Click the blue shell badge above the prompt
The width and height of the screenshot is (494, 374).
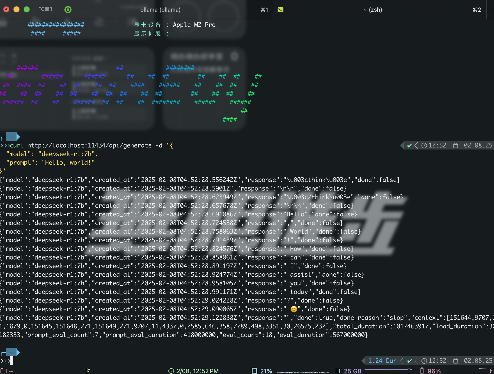point(11,137)
